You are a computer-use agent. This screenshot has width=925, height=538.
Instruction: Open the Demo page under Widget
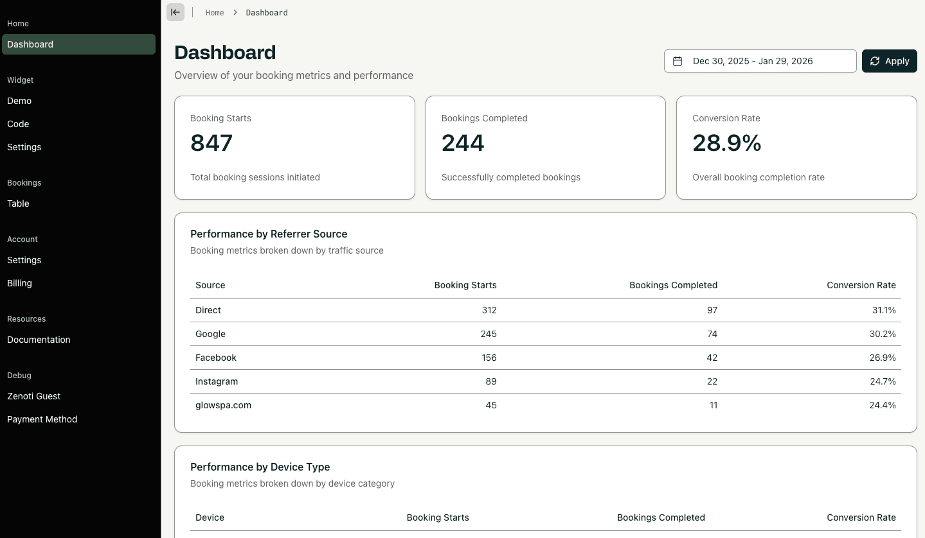[19, 101]
